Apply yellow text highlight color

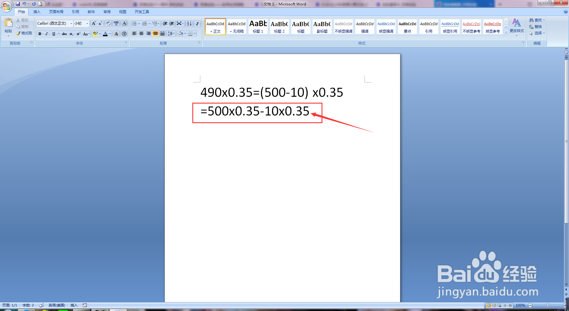point(95,34)
